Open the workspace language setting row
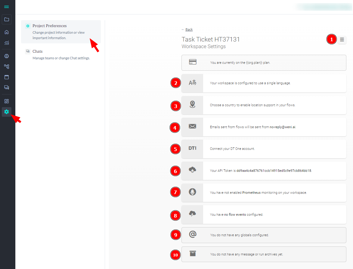 (x=264, y=83)
